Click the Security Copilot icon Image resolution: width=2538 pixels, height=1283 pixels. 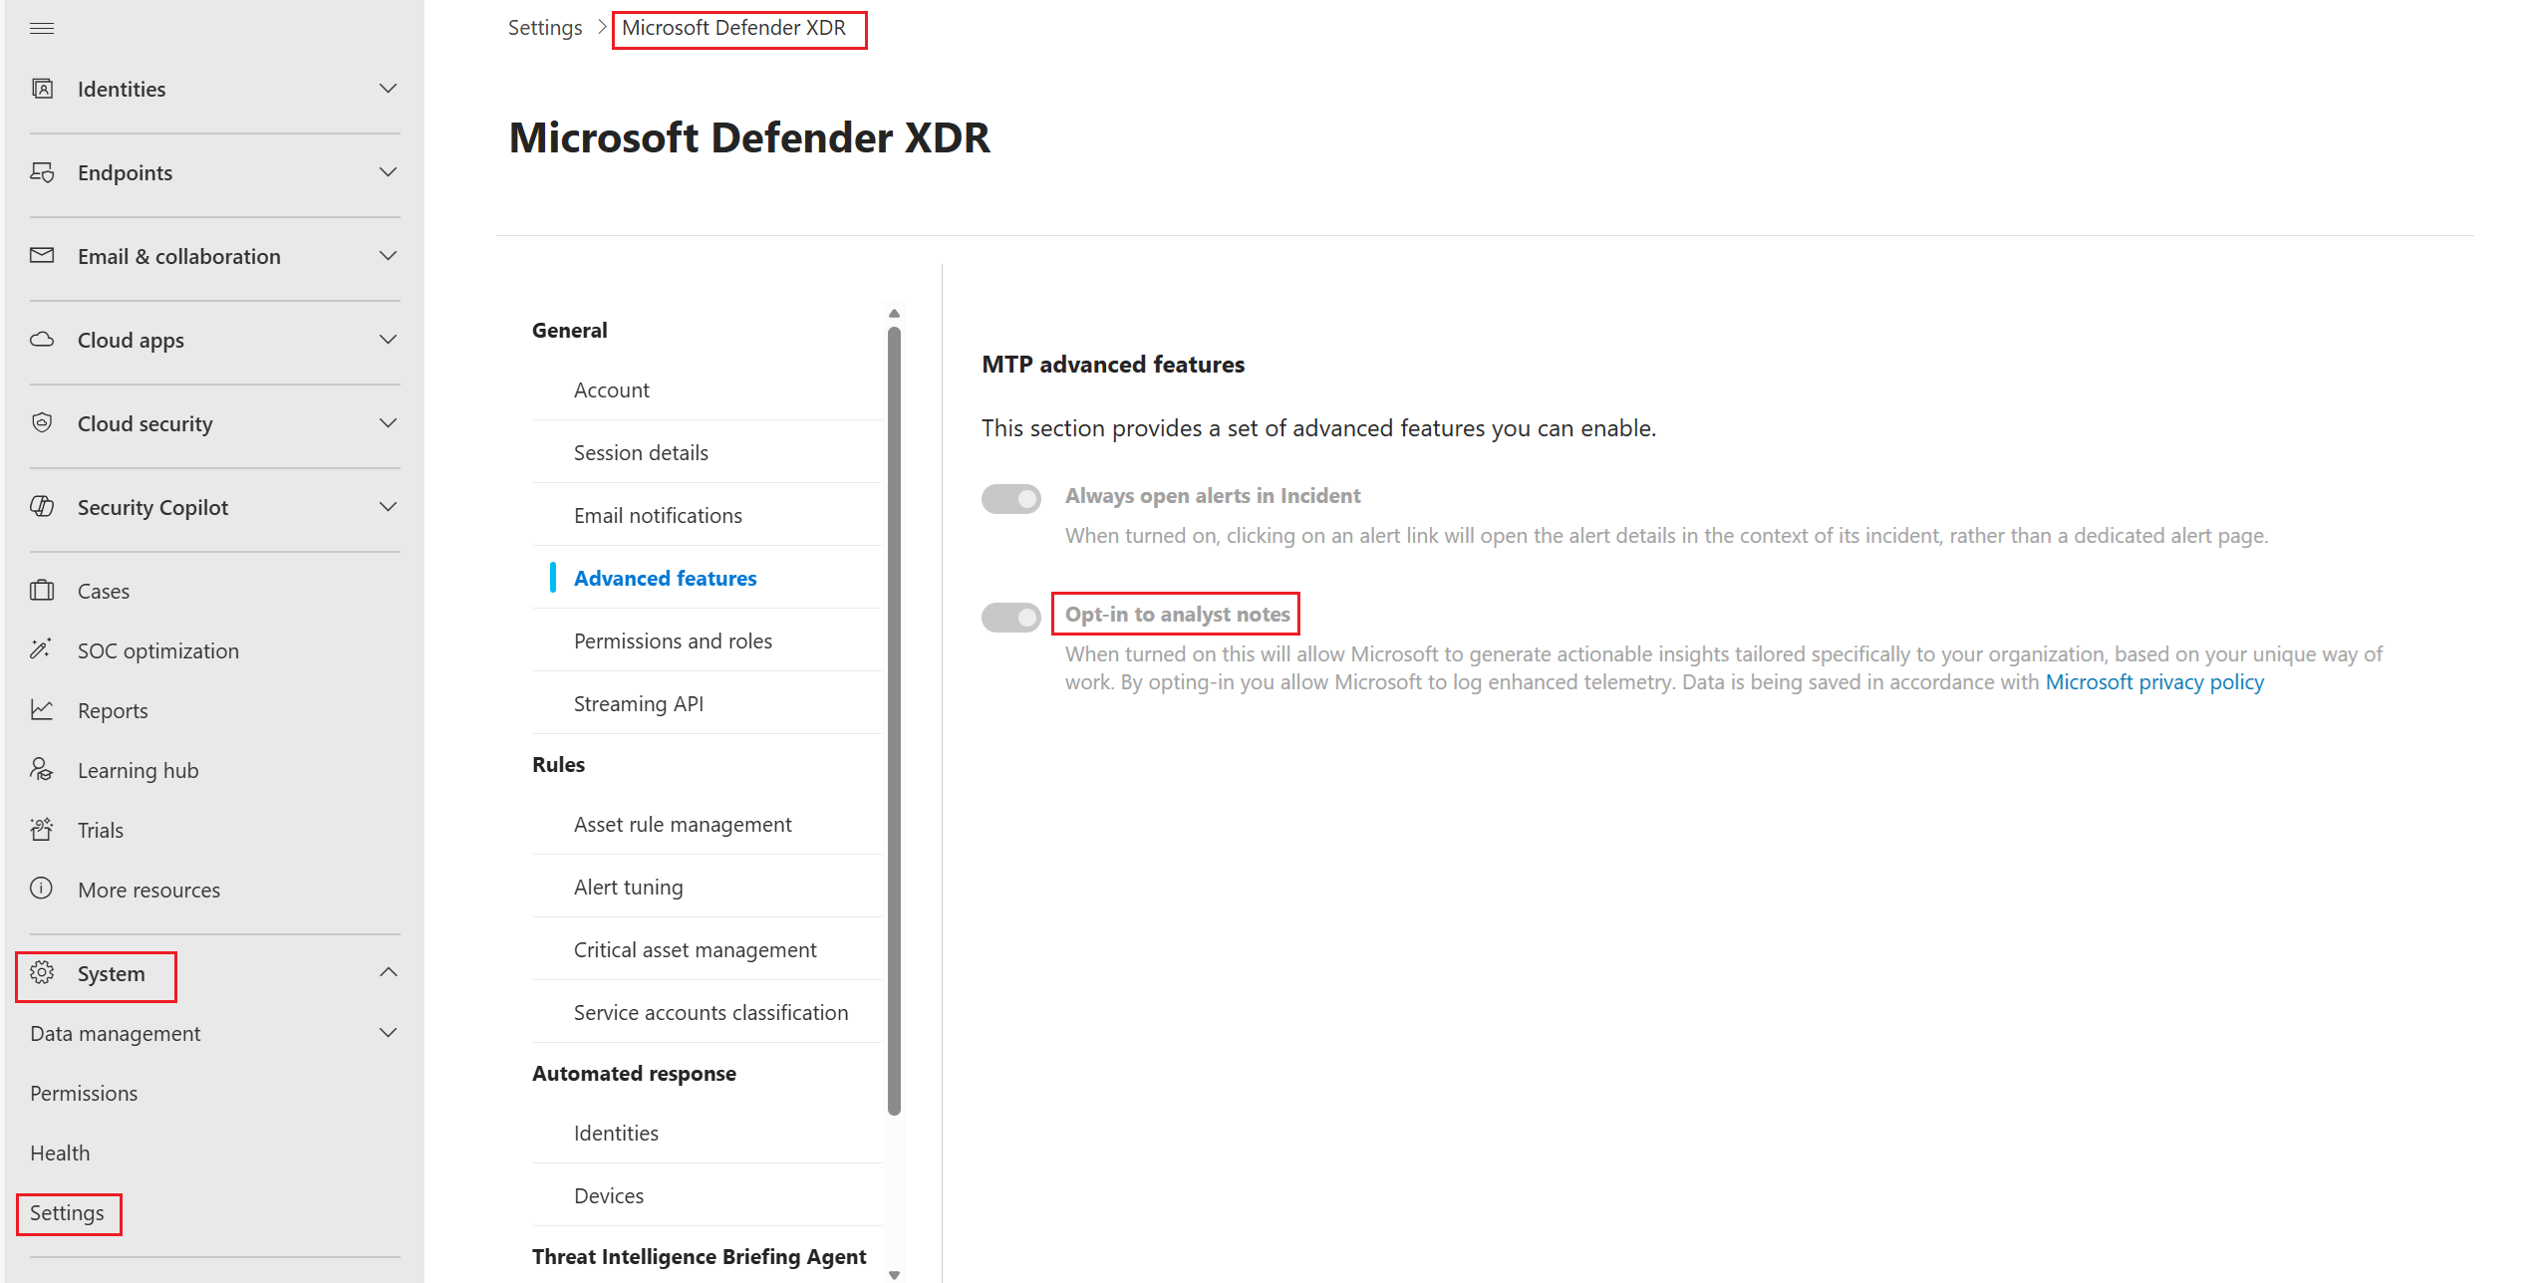[42, 507]
